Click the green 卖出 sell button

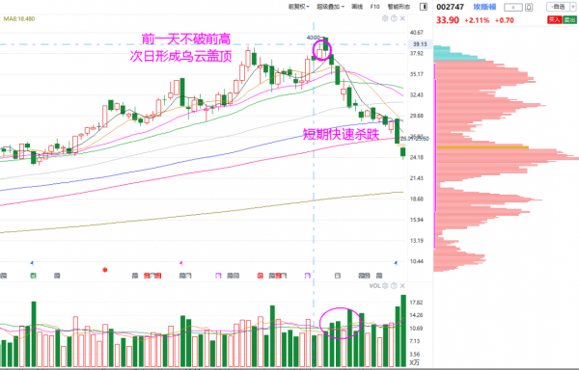(569, 20)
